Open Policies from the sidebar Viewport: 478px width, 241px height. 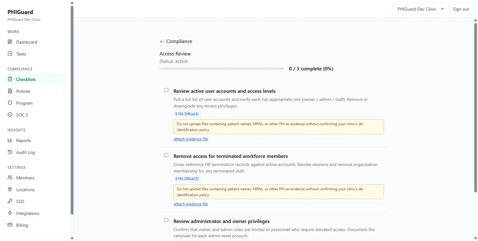tap(35, 91)
